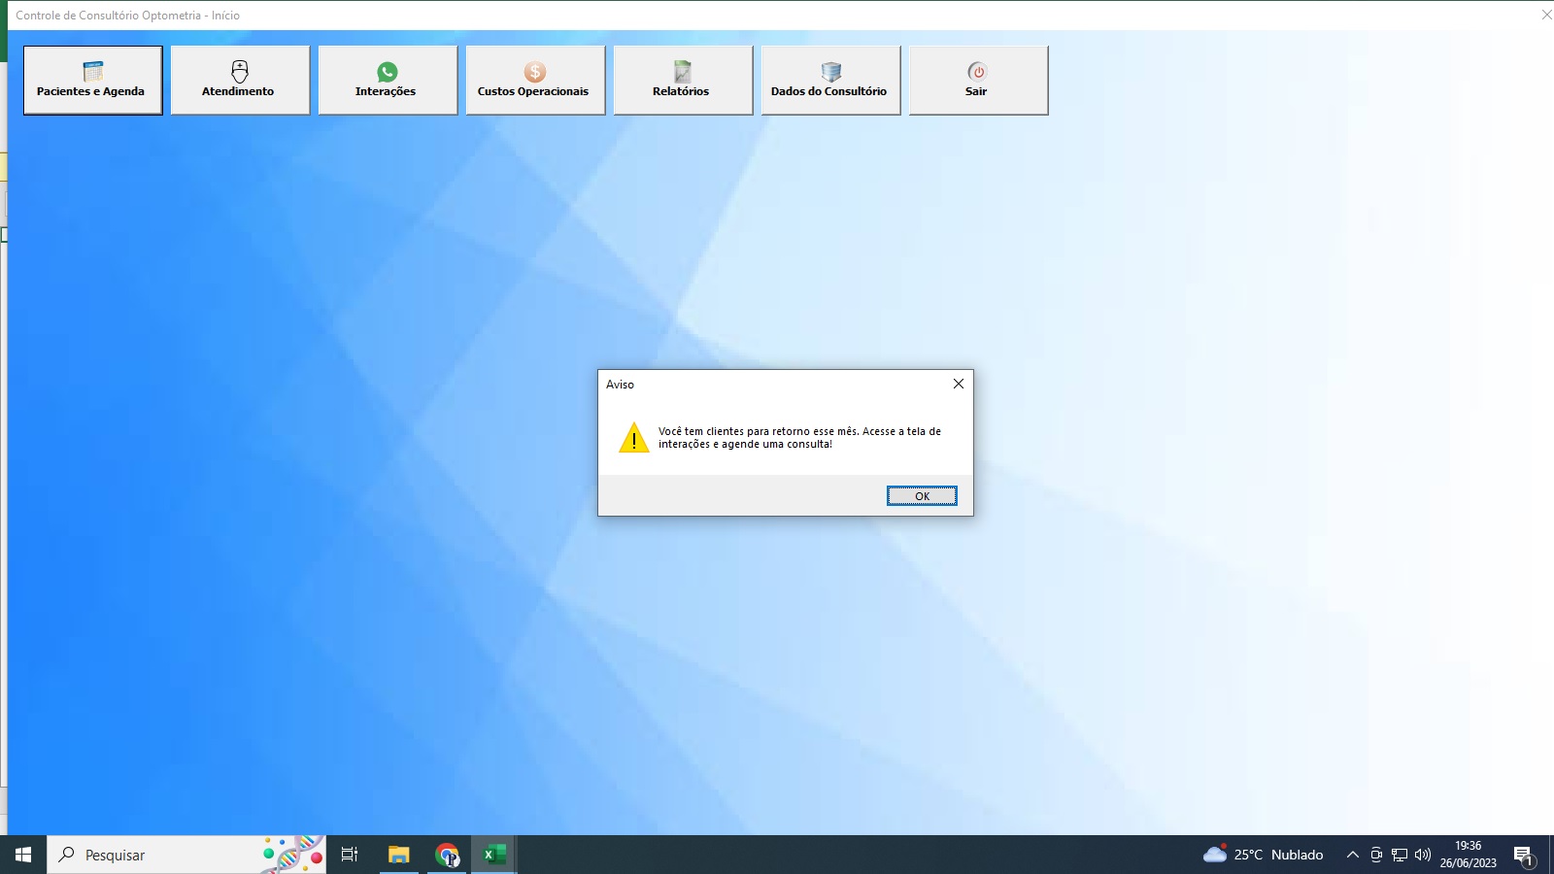Open the Relatórios section
The image size is (1554, 874).
[683, 81]
